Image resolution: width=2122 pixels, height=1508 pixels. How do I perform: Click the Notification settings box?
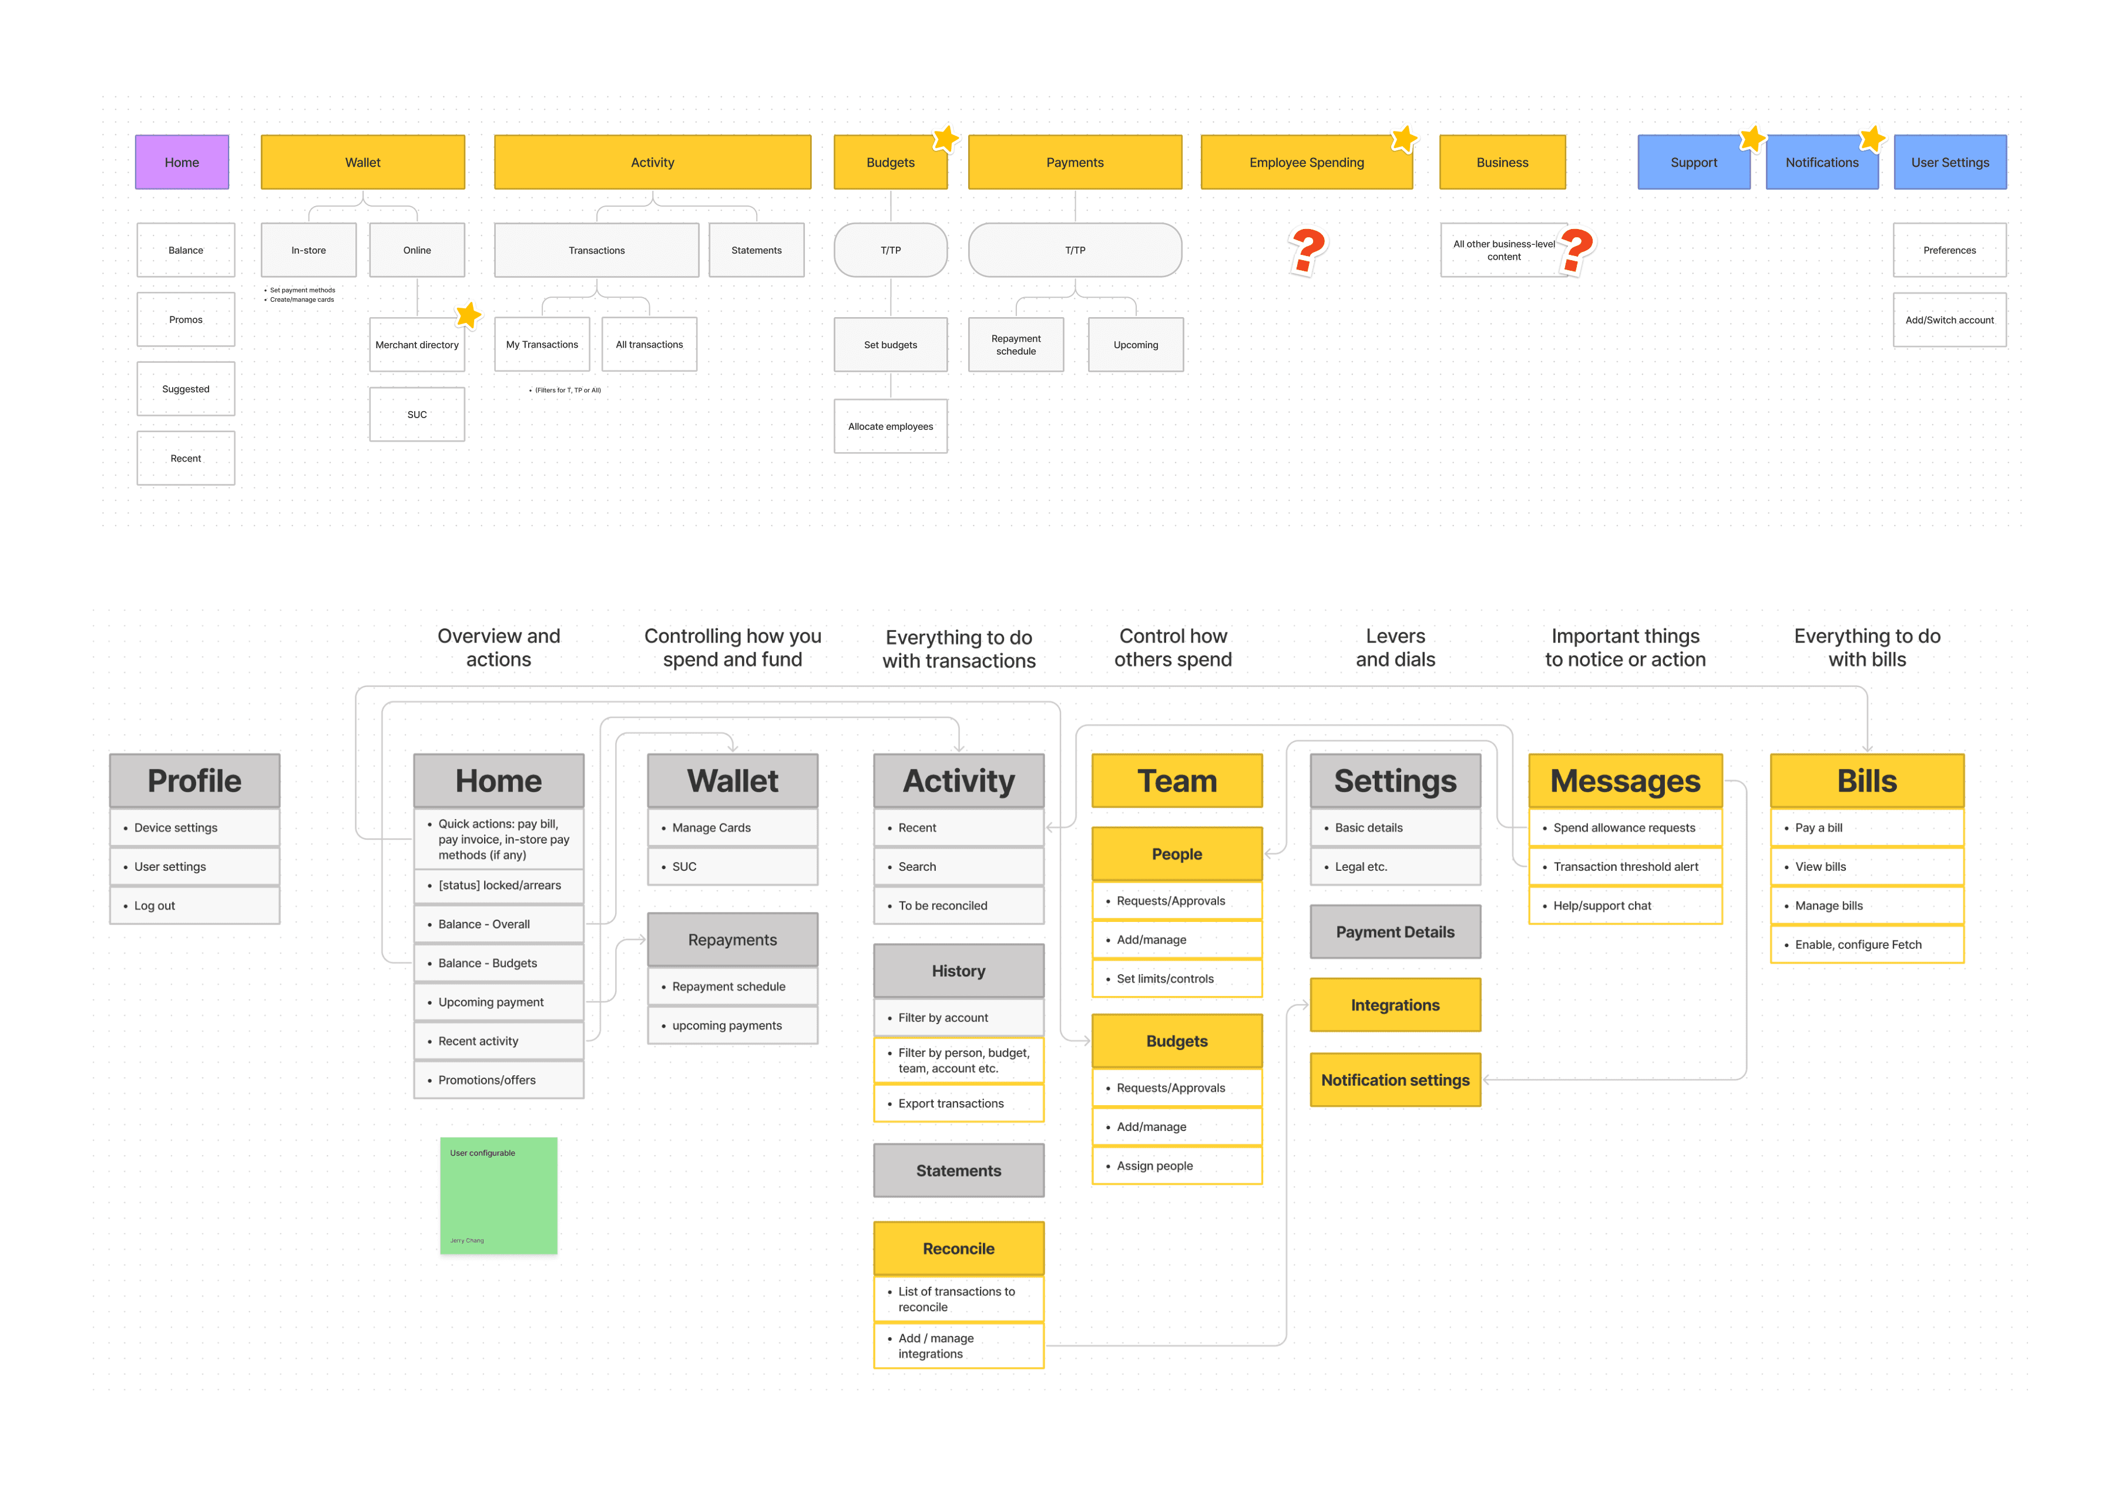pyautogui.click(x=1395, y=1080)
